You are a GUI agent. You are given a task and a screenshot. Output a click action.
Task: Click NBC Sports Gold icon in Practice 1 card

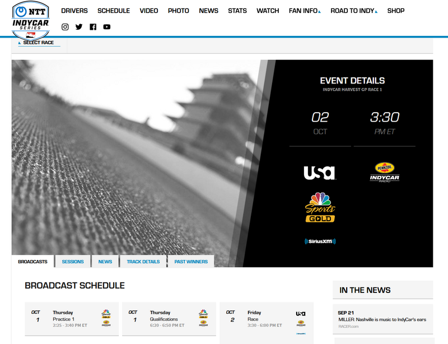pyautogui.click(x=106, y=314)
